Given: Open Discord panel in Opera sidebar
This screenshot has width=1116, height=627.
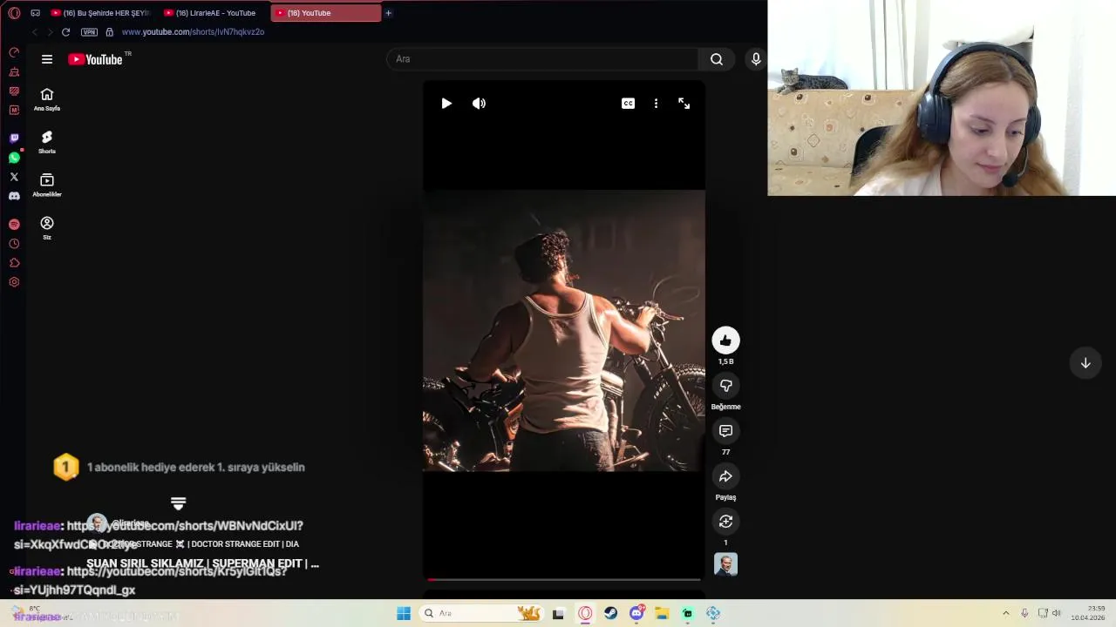Looking at the screenshot, I should click(x=14, y=196).
